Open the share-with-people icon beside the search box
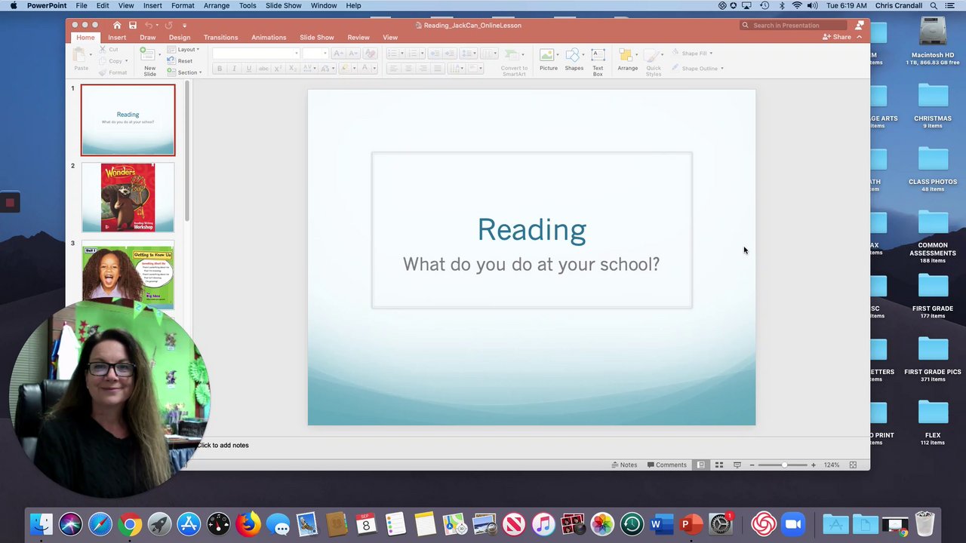Screen dimensions: 966x543 point(859,25)
